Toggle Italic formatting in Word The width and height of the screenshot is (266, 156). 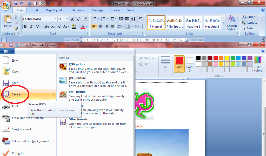(31, 27)
